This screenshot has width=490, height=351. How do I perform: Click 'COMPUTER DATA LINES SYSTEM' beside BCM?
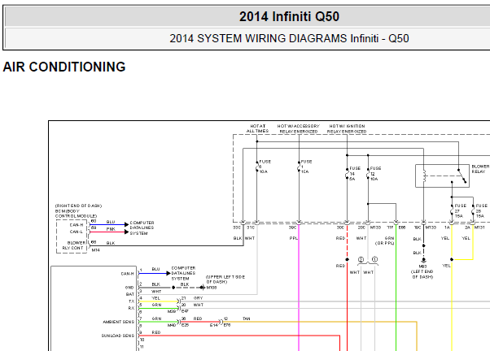(x=142, y=227)
